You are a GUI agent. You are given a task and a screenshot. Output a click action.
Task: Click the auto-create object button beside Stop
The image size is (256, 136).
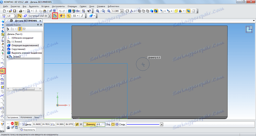16,124
